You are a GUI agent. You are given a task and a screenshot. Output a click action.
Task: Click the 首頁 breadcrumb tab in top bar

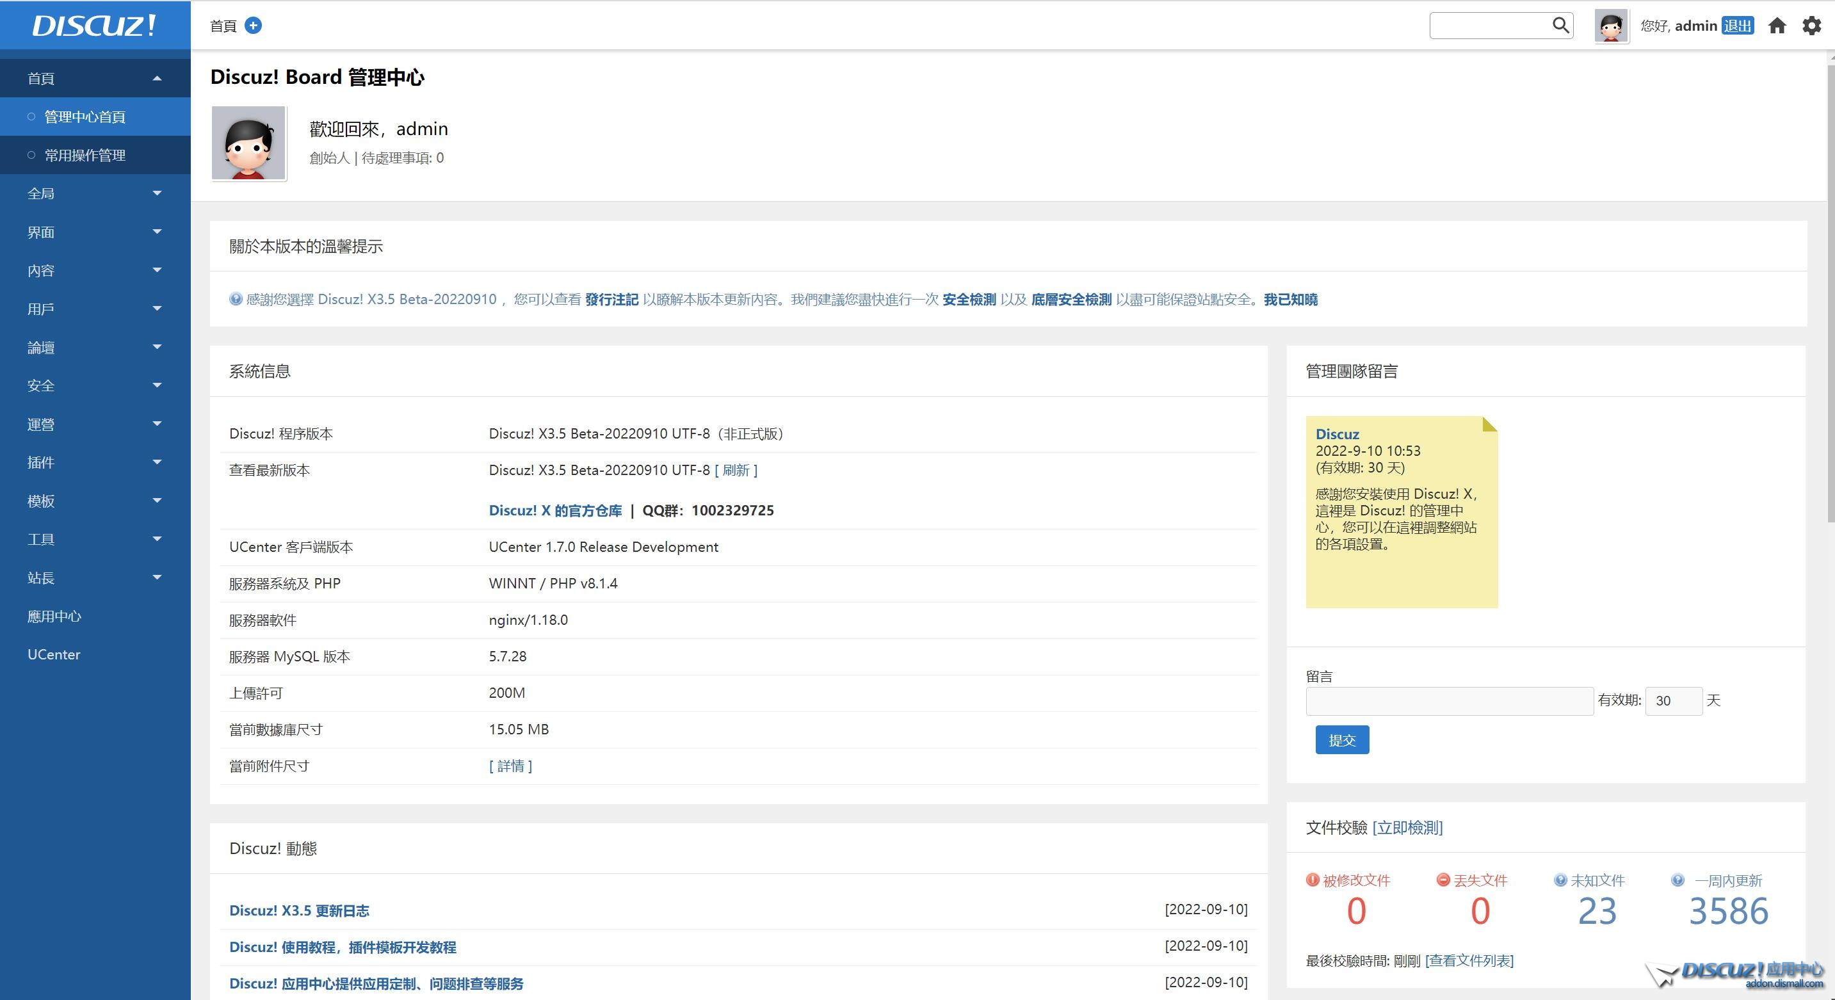pos(223,26)
